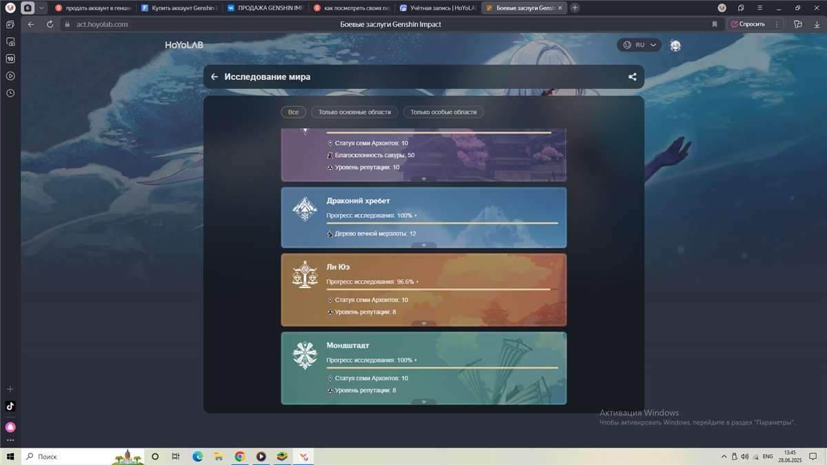Expand Мондштадт exploration progress 100% arrow
827x465 pixels.
(416, 360)
